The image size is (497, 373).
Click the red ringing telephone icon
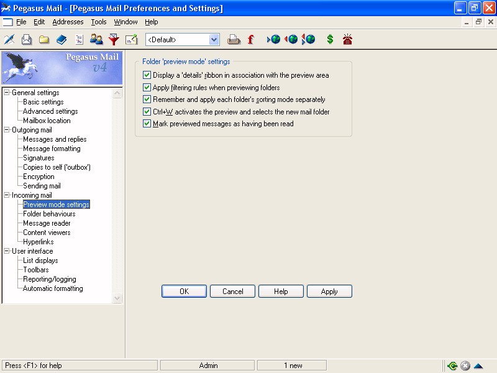(347, 39)
